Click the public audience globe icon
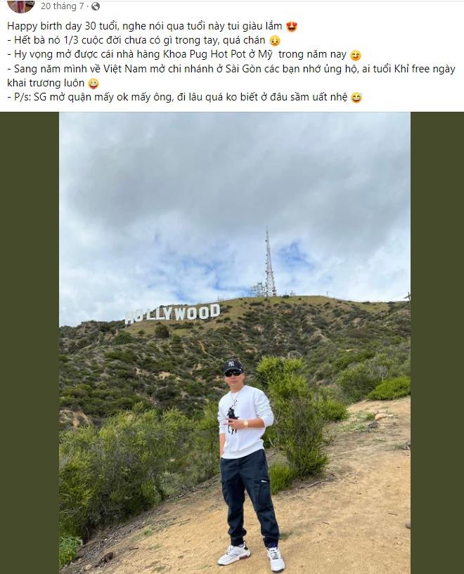This screenshot has width=464, height=574. (96, 6)
